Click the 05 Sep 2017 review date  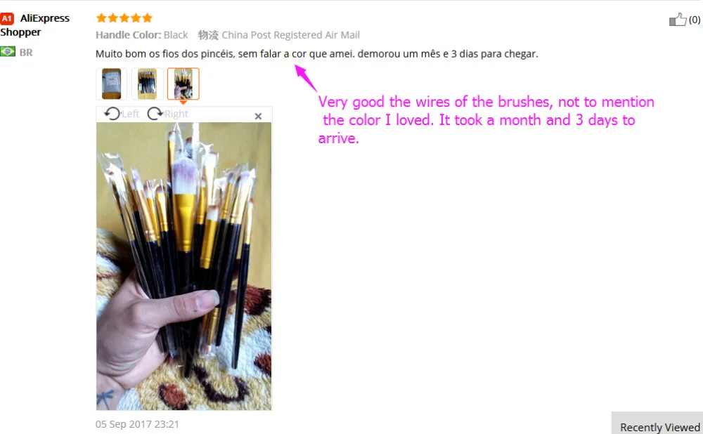click(x=137, y=424)
